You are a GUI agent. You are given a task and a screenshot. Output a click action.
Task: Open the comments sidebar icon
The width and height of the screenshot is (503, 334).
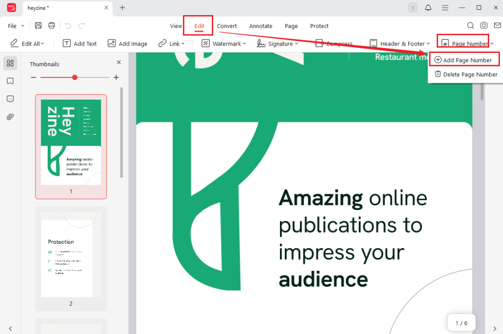point(10,99)
